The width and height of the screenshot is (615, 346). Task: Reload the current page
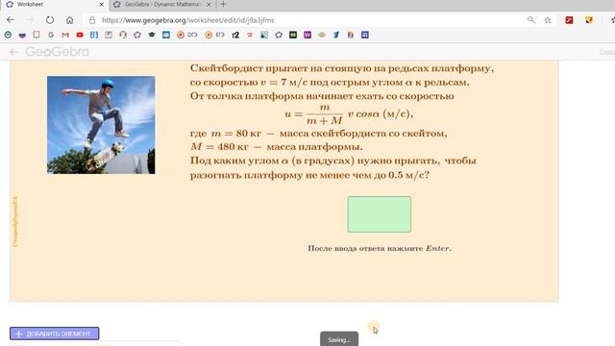(x=50, y=20)
